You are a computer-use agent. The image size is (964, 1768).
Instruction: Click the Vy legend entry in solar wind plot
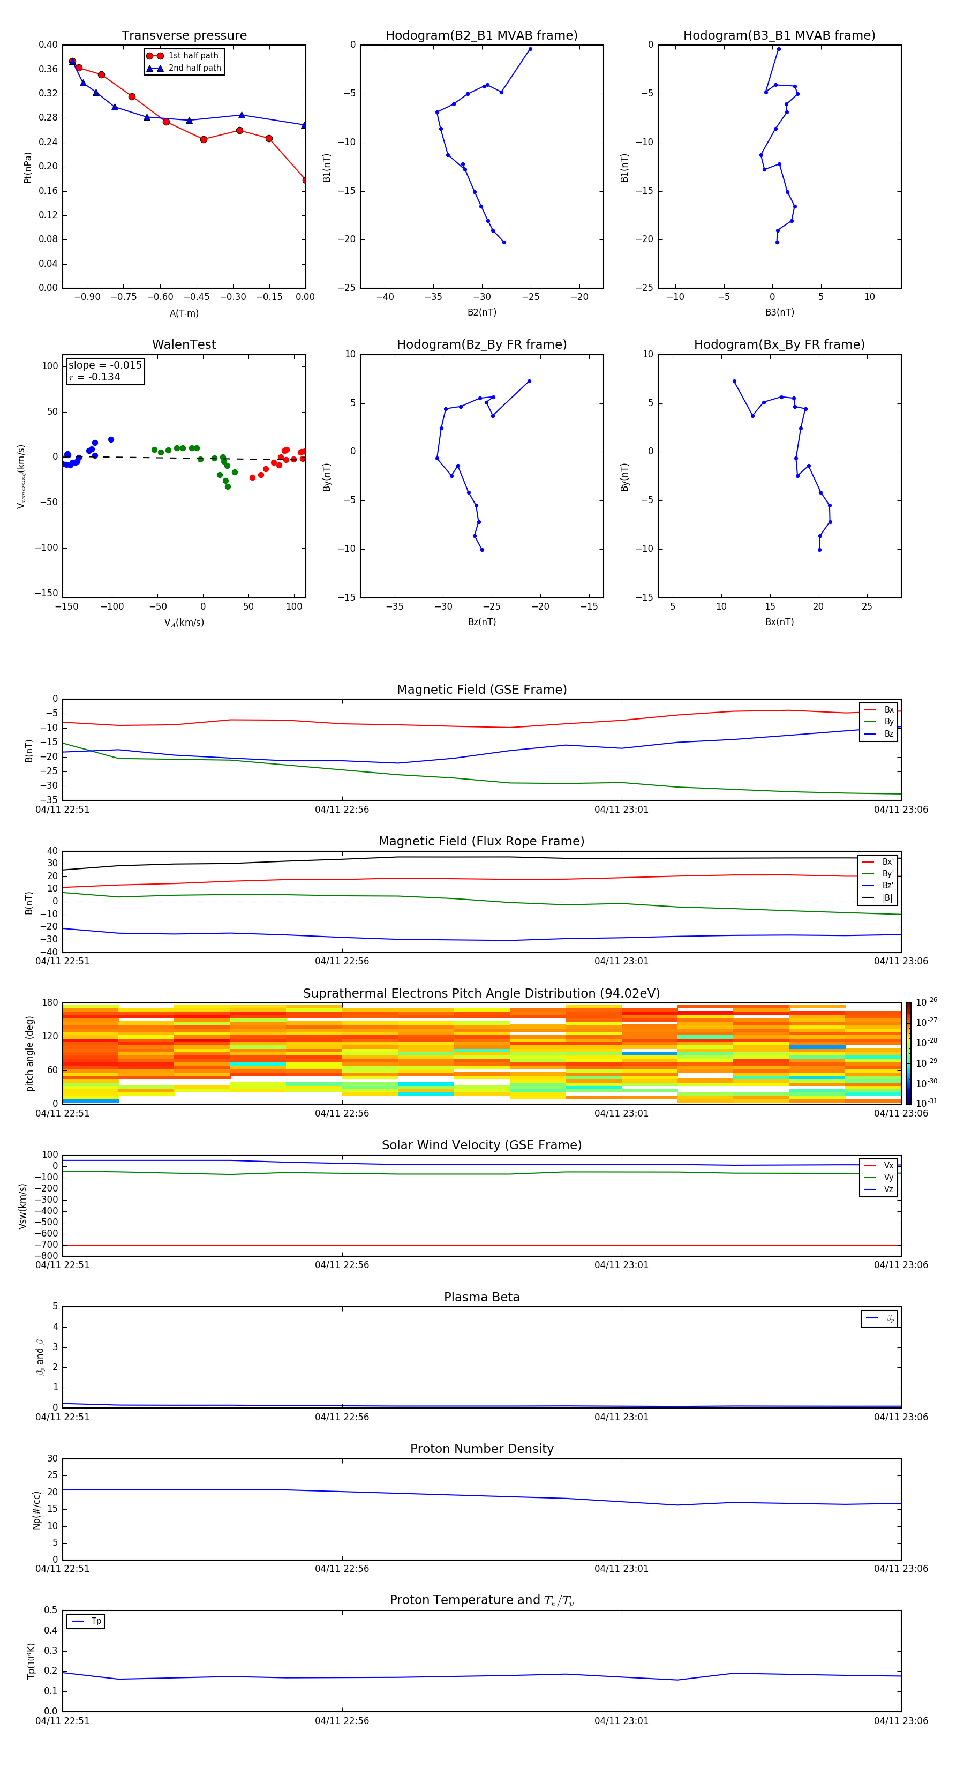point(879,1178)
